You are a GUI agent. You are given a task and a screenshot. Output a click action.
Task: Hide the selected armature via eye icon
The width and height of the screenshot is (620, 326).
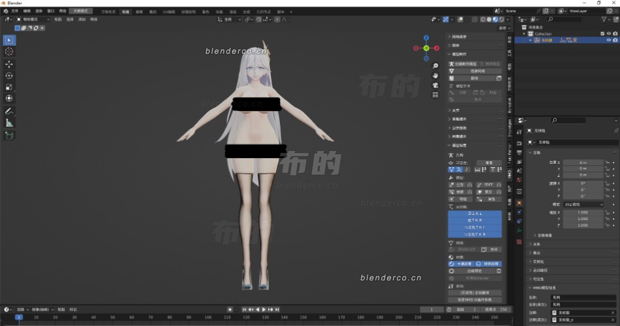pyautogui.click(x=608, y=40)
